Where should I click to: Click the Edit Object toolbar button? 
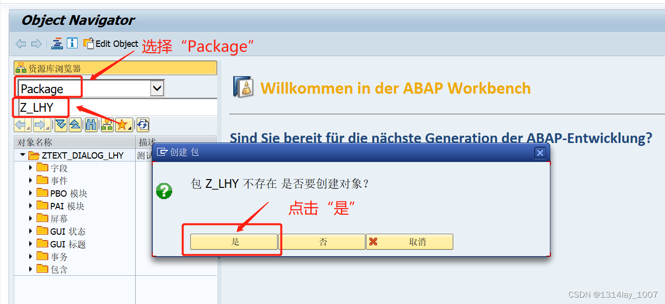[x=111, y=43]
